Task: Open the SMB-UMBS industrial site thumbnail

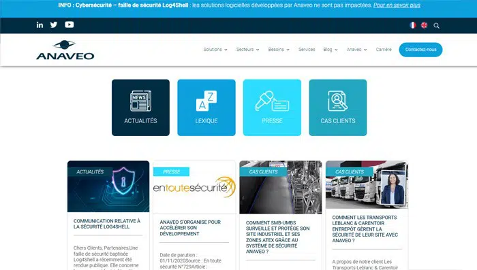Action: [x=281, y=188]
